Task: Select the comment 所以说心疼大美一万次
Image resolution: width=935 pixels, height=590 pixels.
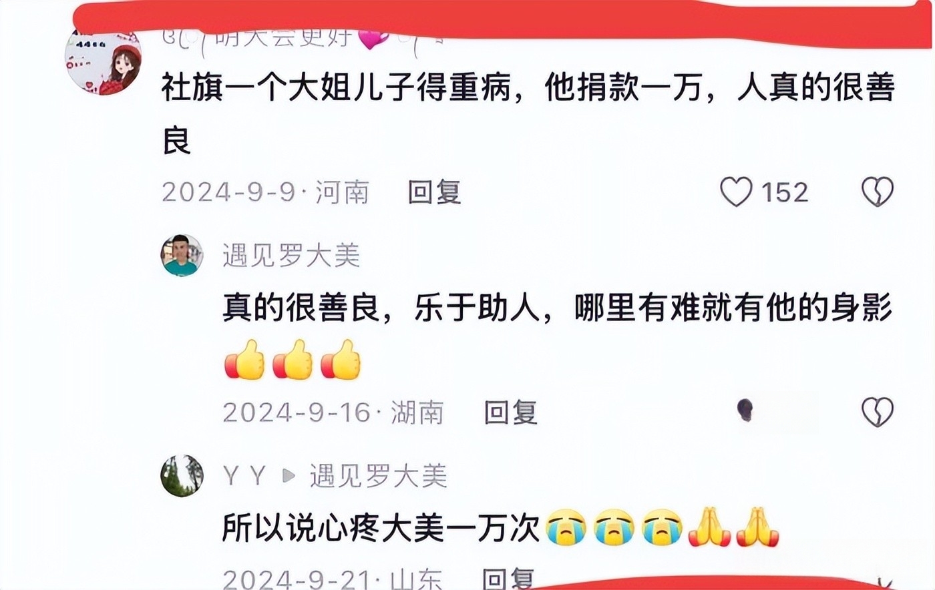Action: click(381, 528)
